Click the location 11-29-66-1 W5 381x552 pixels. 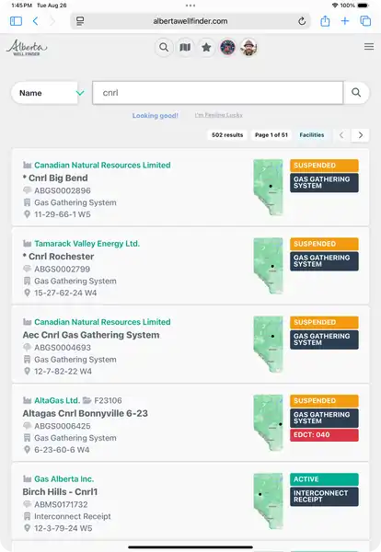[x=63, y=214]
